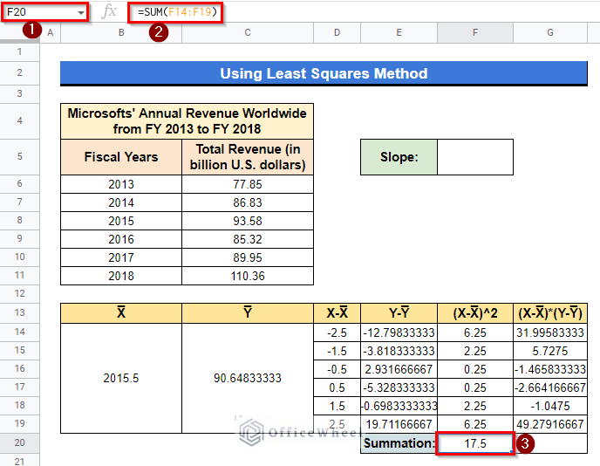Click the Y-Ȳ header cell
This screenshot has width=600, height=466.
click(399, 313)
